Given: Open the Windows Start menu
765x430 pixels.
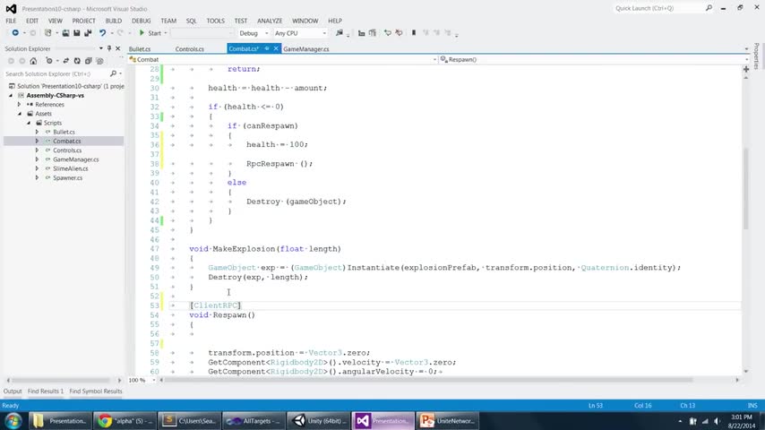Looking at the screenshot, I should point(13,421).
